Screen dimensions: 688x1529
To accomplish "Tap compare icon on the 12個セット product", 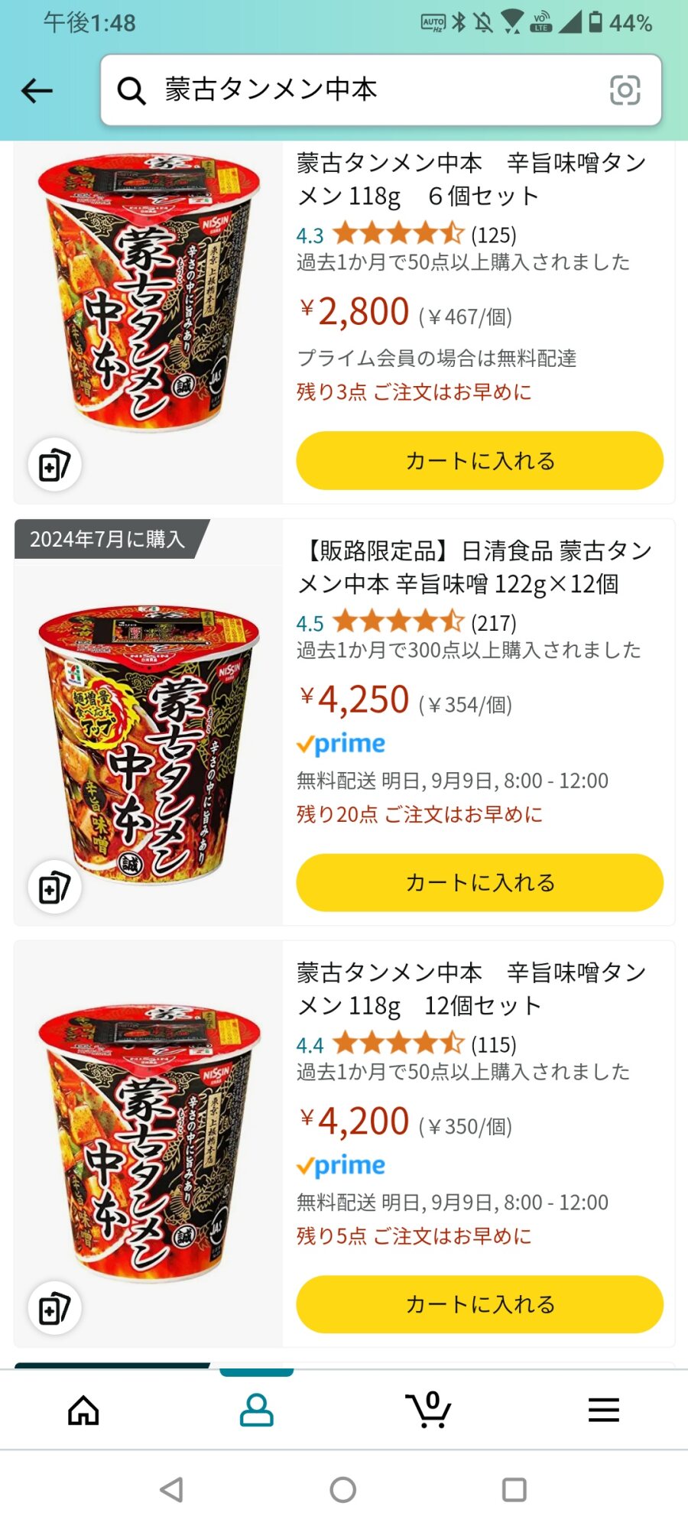I will [55, 1308].
